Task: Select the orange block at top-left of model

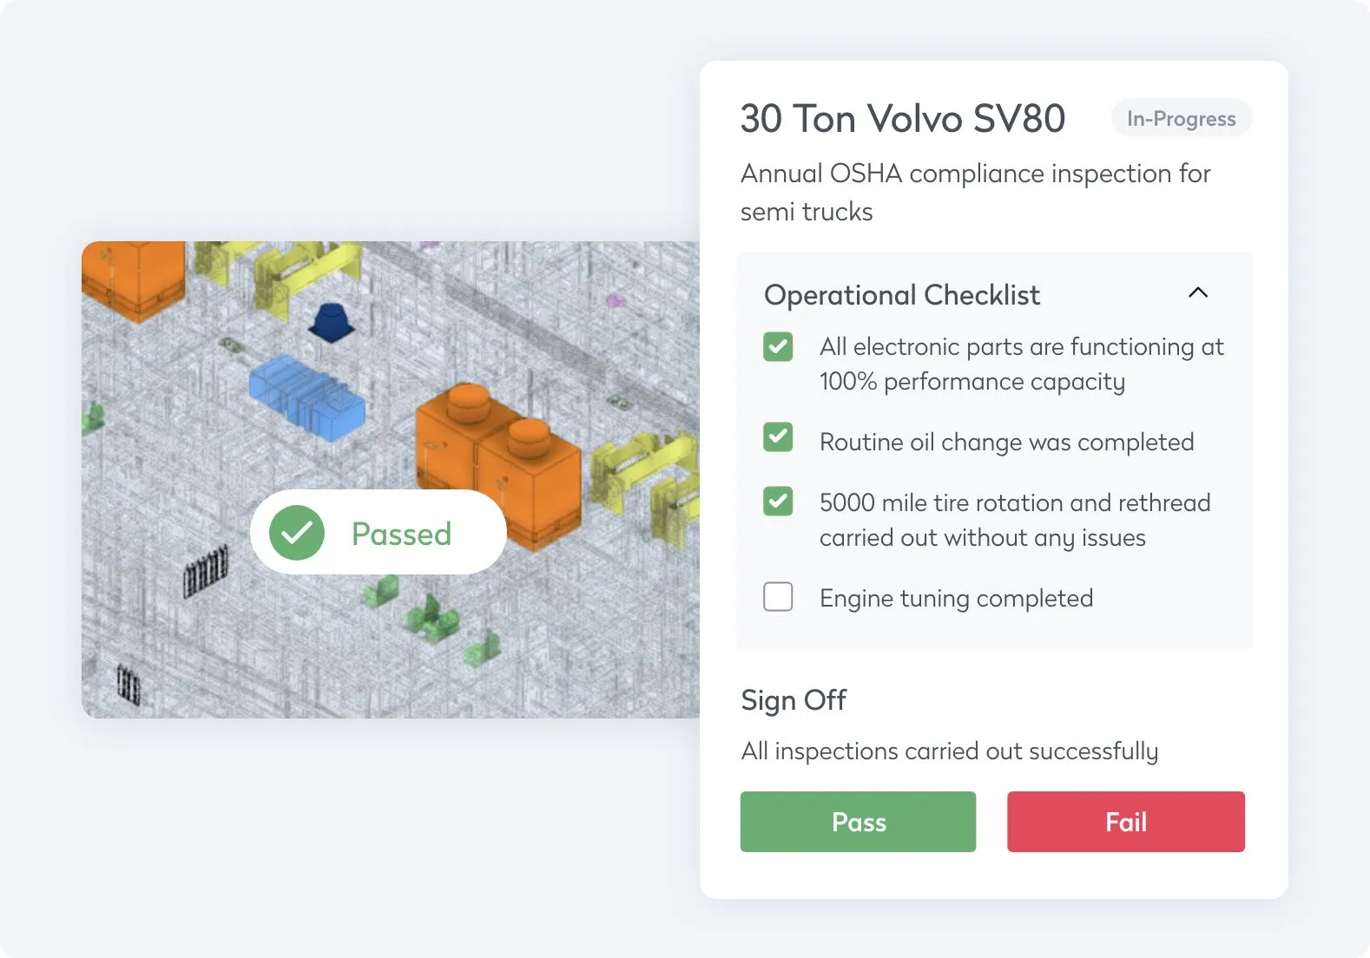Action: pyautogui.click(x=134, y=278)
